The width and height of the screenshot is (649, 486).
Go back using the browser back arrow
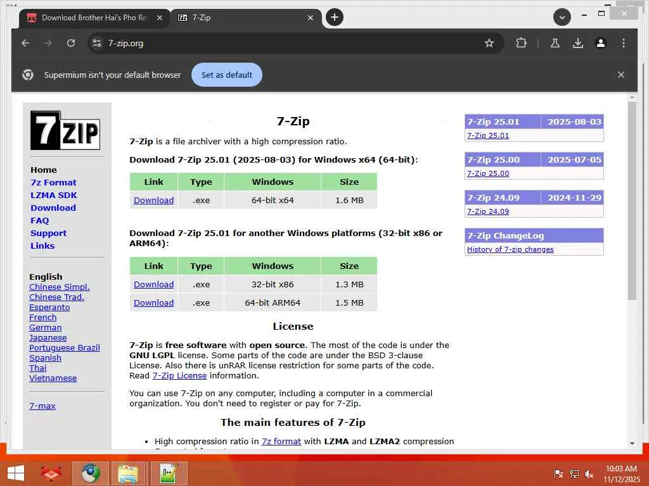click(x=25, y=43)
